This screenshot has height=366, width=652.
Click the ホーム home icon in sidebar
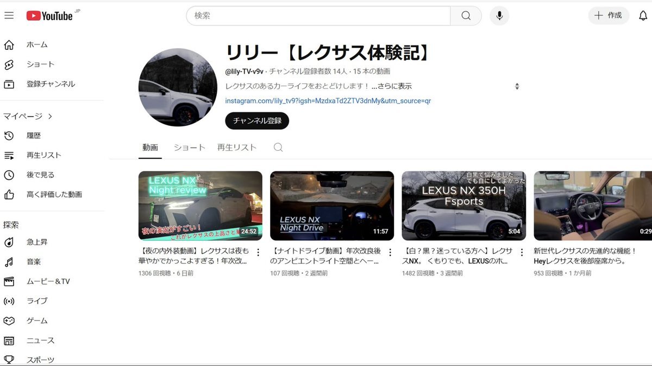[9, 44]
